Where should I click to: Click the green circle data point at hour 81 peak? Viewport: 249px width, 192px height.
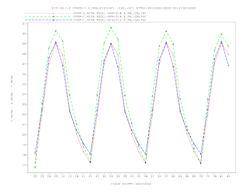pyautogui.click(x=222, y=34)
